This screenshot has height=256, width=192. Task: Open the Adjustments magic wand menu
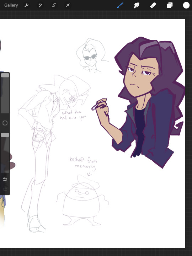(x=40, y=5)
